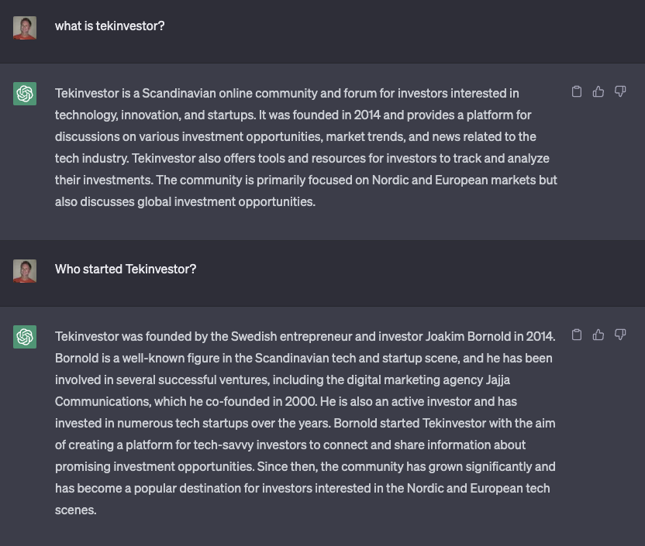Give thumbs up to the first answer

(598, 91)
